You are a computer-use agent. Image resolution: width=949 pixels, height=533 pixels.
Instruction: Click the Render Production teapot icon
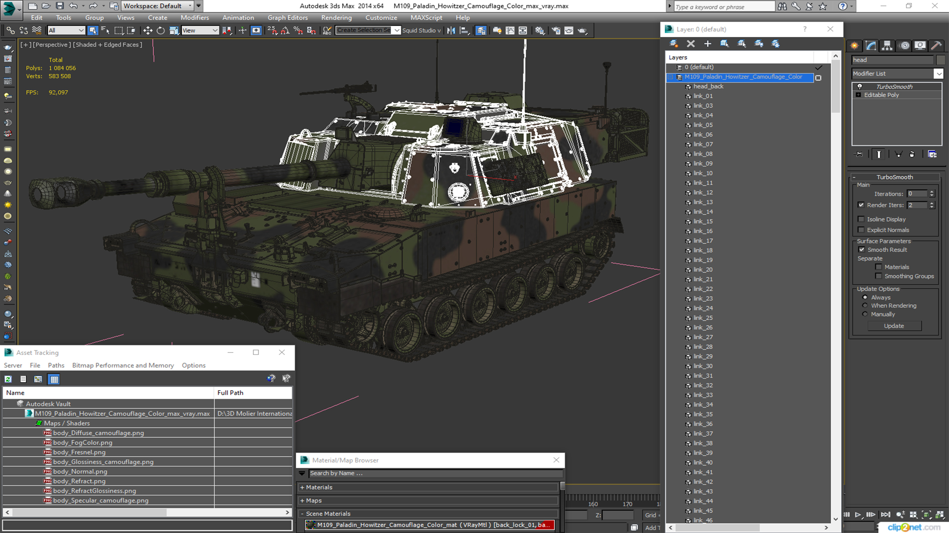pos(582,31)
